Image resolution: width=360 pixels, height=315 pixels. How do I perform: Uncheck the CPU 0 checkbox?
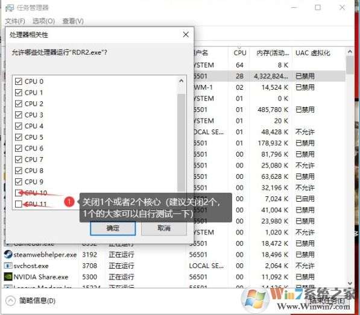(19, 81)
